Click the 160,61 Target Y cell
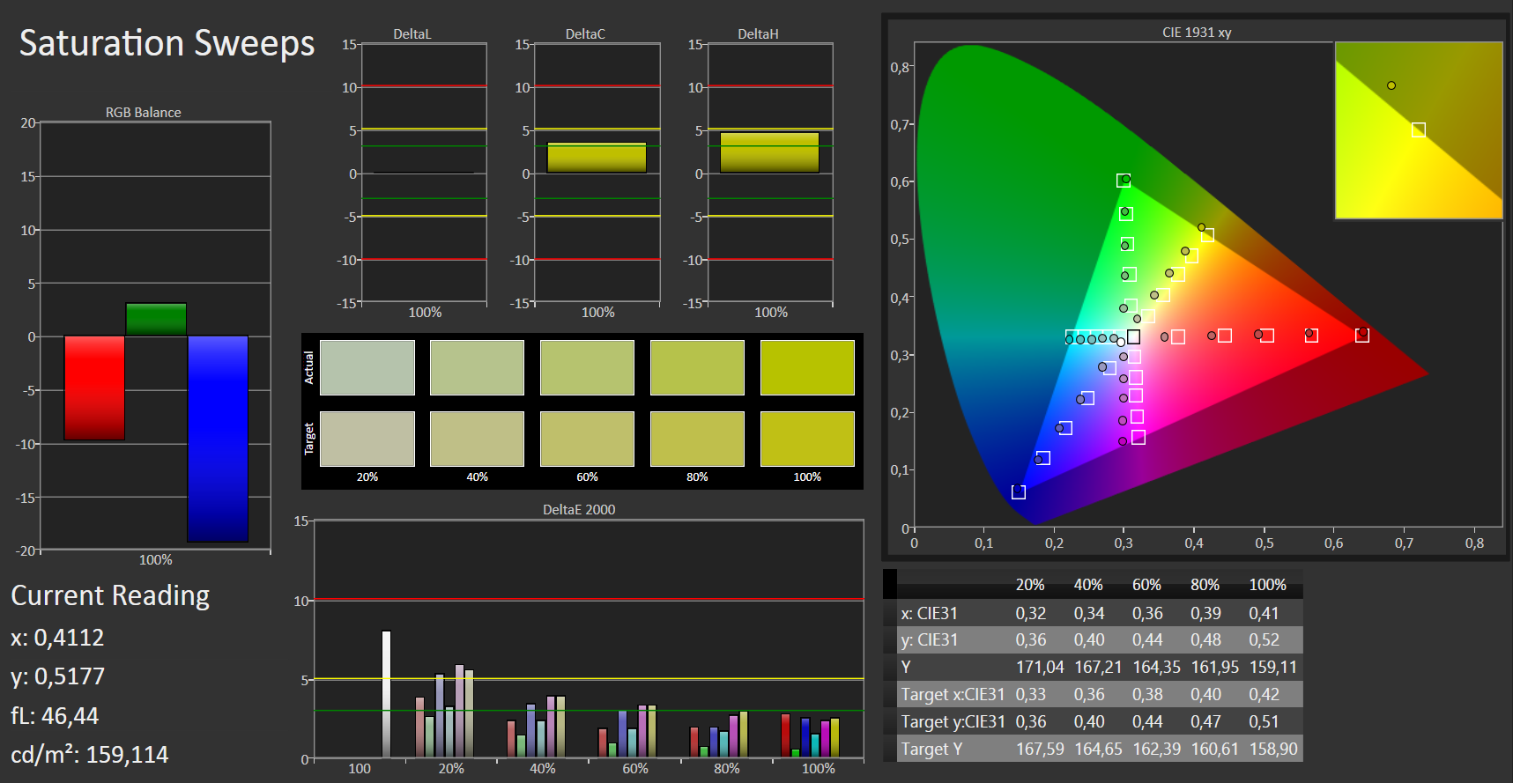 pyautogui.click(x=1214, y=750)
